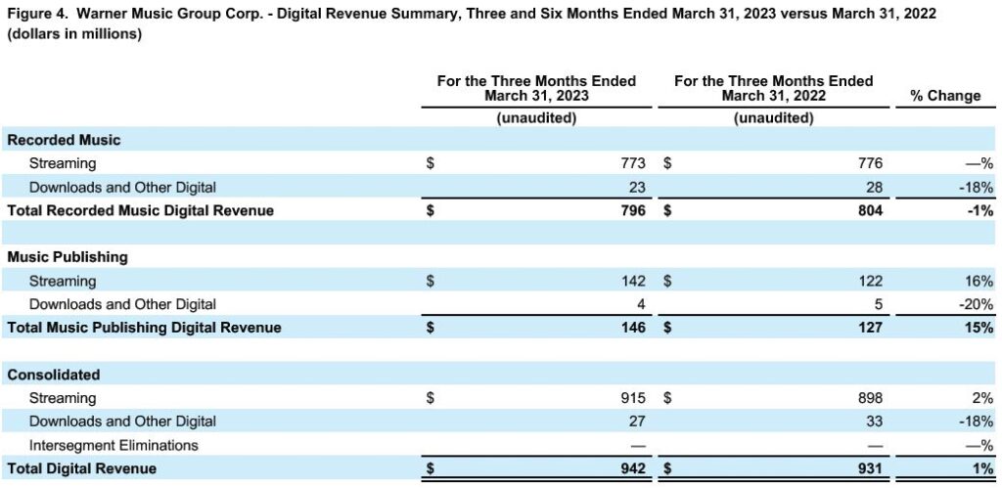Image resolution: width=1002 pixels, height=488 pixels.
Task: Click the Streaming label under Music Publishing
Action: point(63,281)
